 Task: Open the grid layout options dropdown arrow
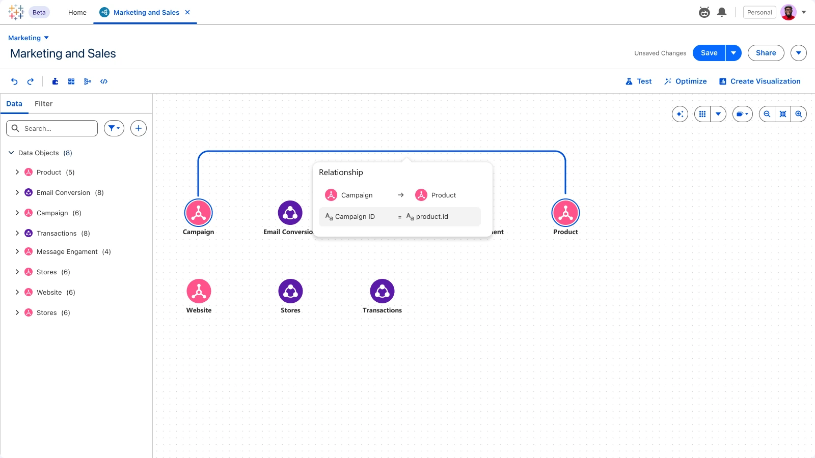(x=718, y=114)
